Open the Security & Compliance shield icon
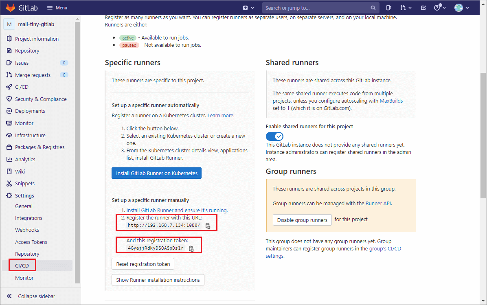 [9, 99]
